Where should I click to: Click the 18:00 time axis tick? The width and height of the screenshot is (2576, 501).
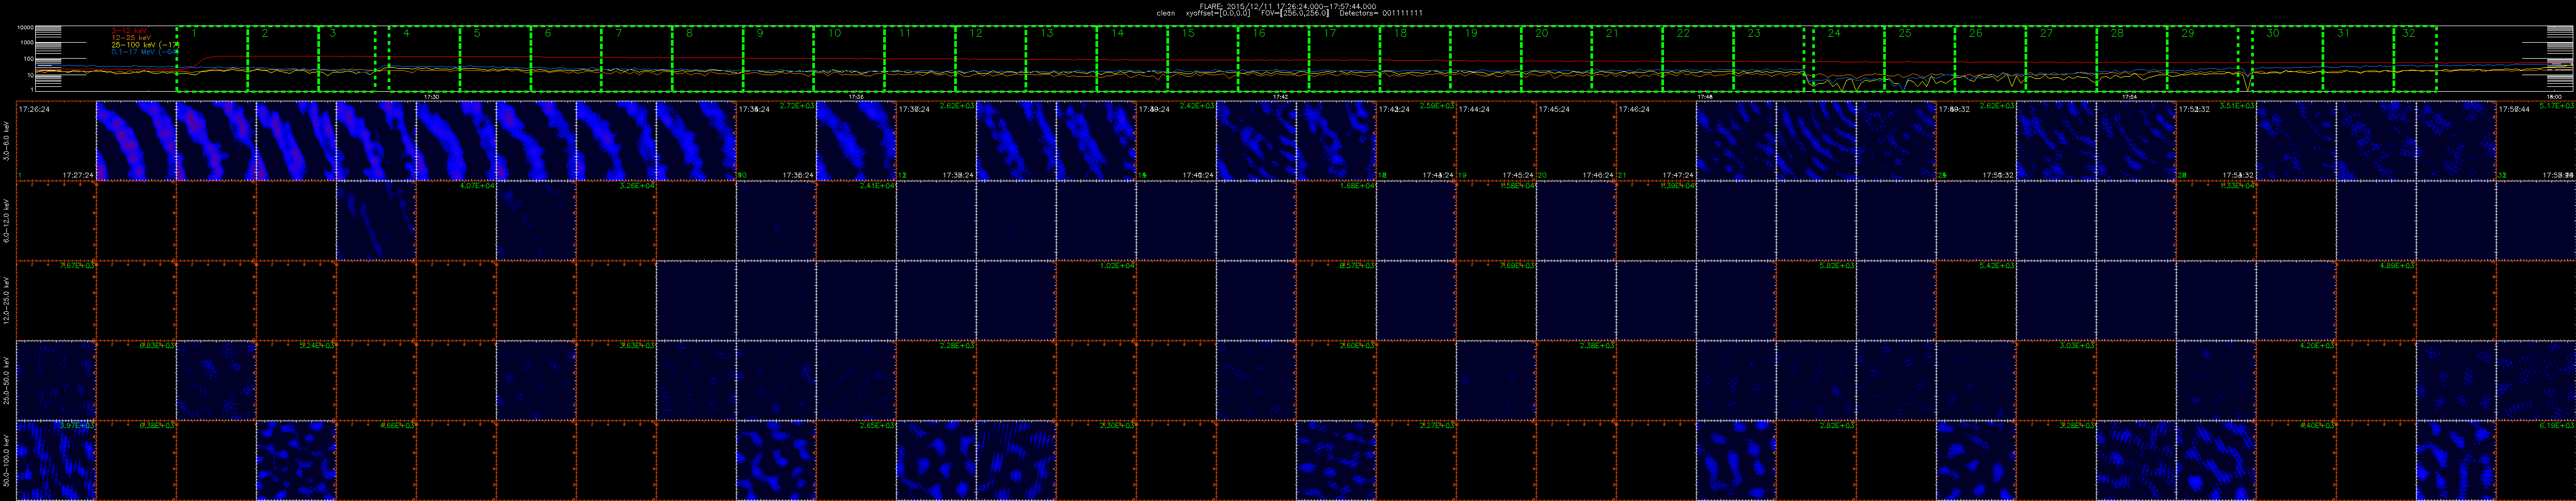[2555, 97]
